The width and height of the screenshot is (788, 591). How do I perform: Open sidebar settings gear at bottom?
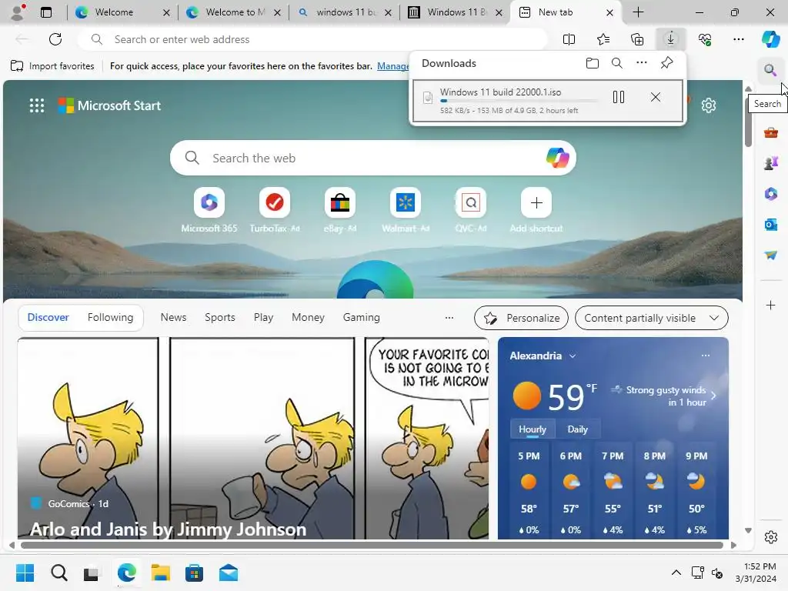coord(770,537)
